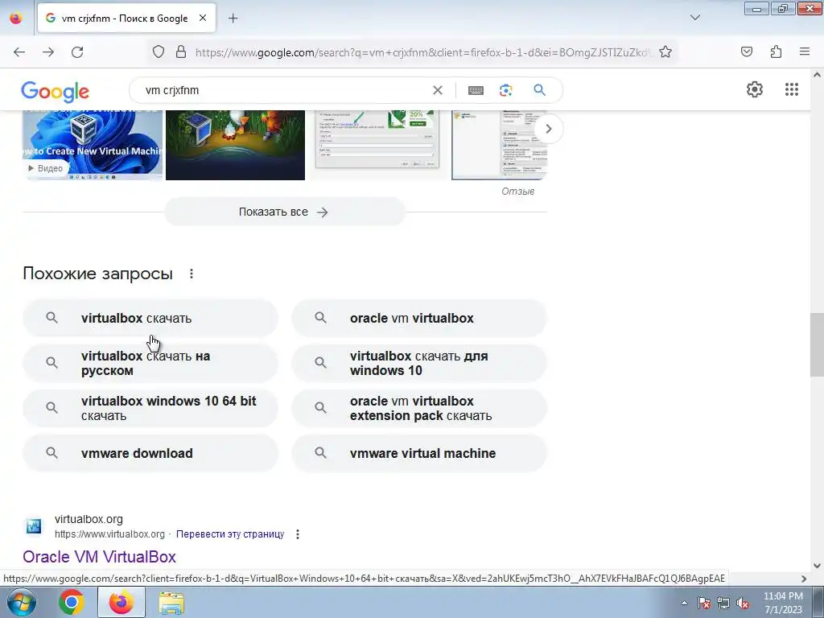Go back with the browser back arrow
Viewport: 824px width, 618px height.
pos(19,52)
